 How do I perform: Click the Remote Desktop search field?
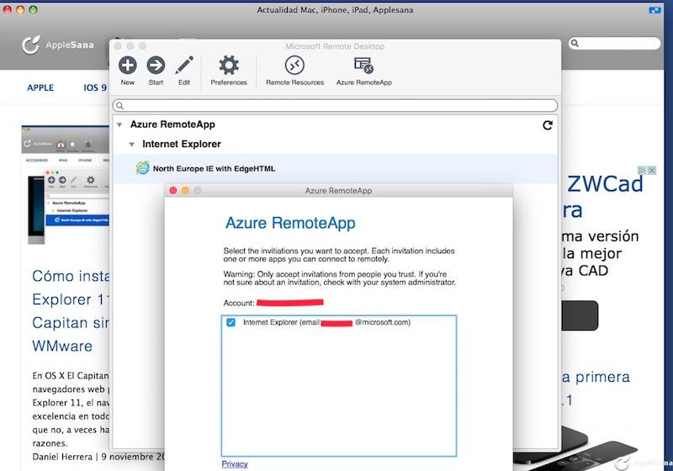point(335,105)
